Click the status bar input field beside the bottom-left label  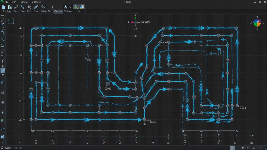(18, 148)
